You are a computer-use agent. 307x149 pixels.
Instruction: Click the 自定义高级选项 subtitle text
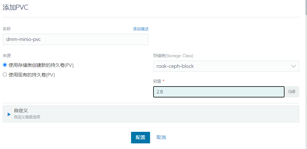coord(27,117)
